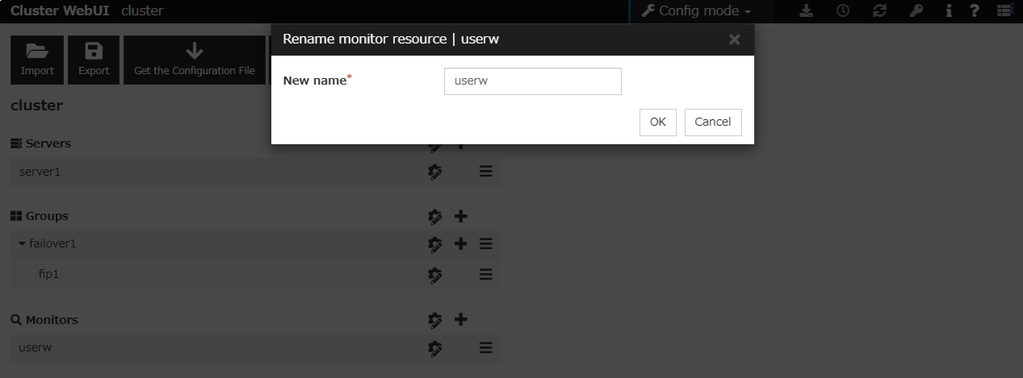Open the help question mark icon
The width and height of the screenshot is (1023, 378).
975,11
